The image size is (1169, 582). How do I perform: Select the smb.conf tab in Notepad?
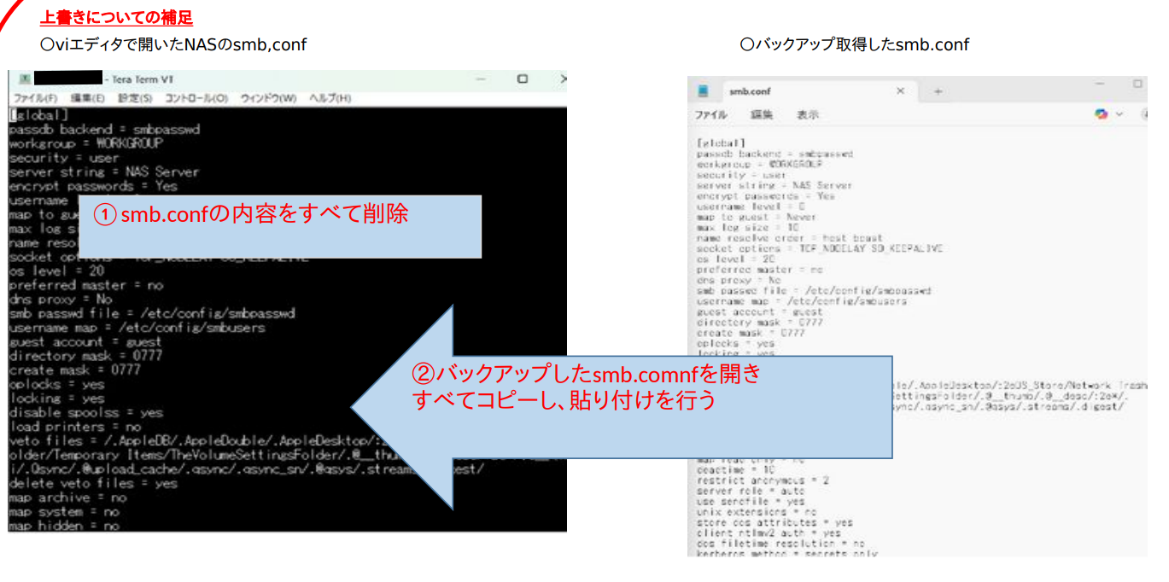tap(750, 91)
